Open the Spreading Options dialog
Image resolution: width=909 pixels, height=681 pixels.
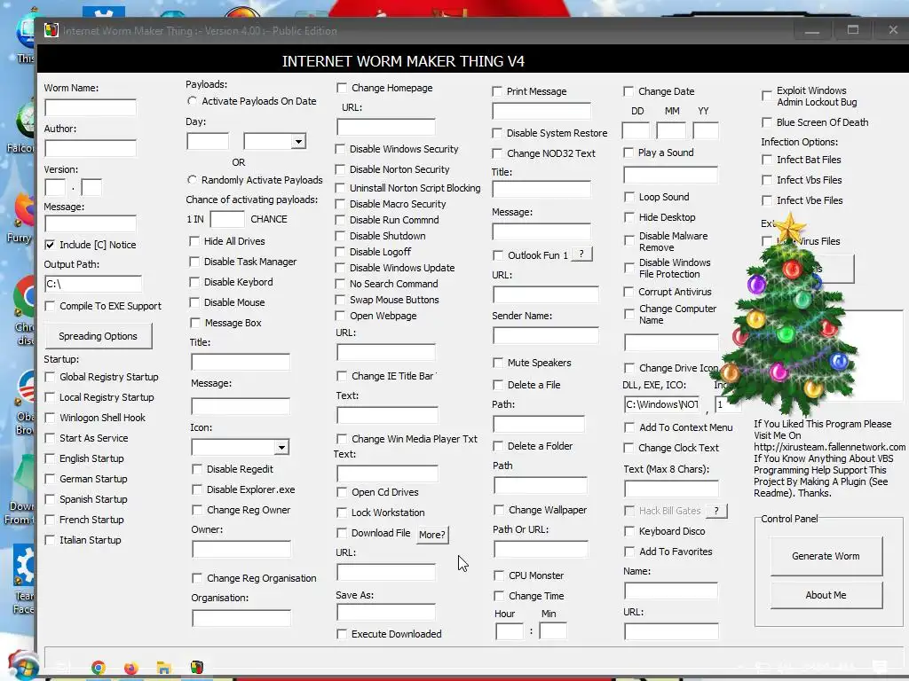98,336
